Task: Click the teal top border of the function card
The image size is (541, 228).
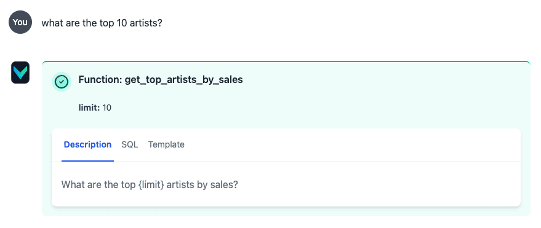Action: click(286, 61)
